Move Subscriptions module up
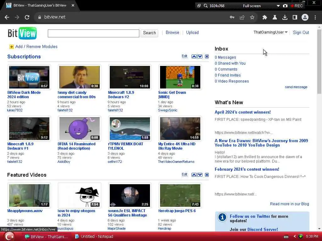This screenshot has width=322, height=241. [194, 56]
